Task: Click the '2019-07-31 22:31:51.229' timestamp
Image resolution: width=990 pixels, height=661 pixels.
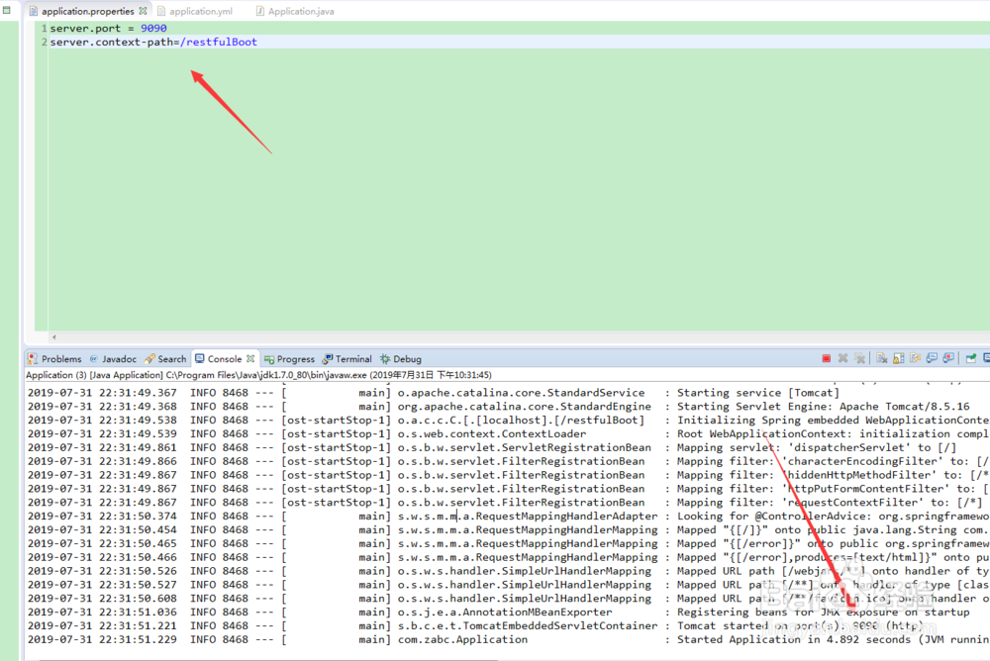Action: pos(102,639)
